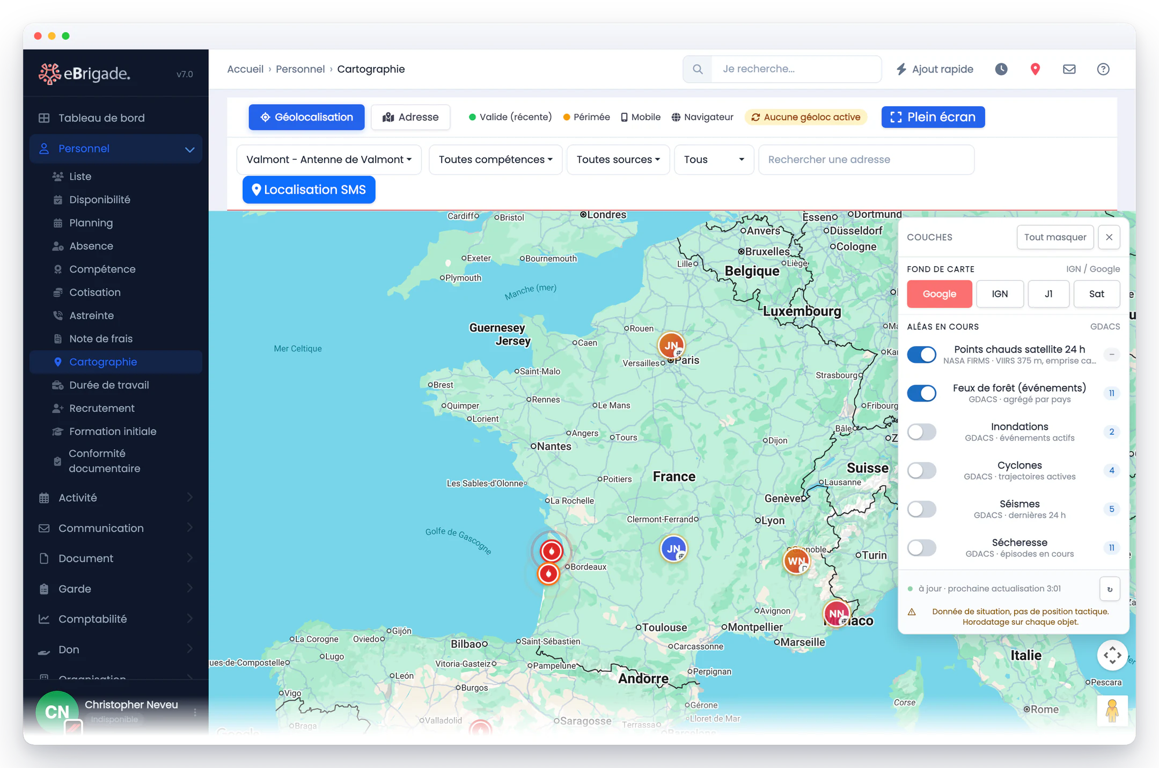
Task: Open Note de frais
Action: click(x=116, y=339)
